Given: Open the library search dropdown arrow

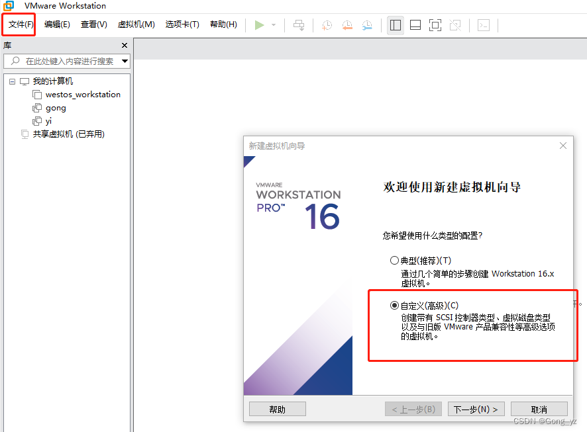Looking at the screenshot, I should [x=125, y=61].
